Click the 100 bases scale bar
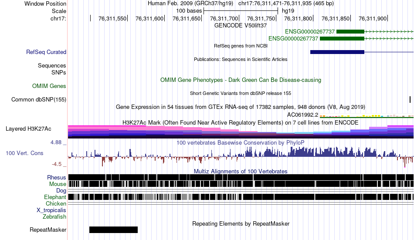Screen dimensions: 414x240 [x=241, y=11]
